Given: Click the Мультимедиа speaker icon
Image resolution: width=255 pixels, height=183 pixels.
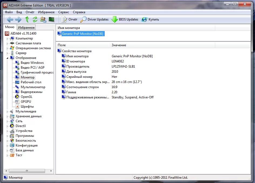Looking at the screenshot, I should (12, 111).
